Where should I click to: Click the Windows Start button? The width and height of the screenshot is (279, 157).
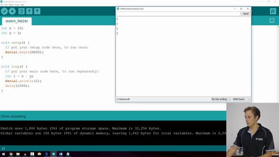point(3,154)
